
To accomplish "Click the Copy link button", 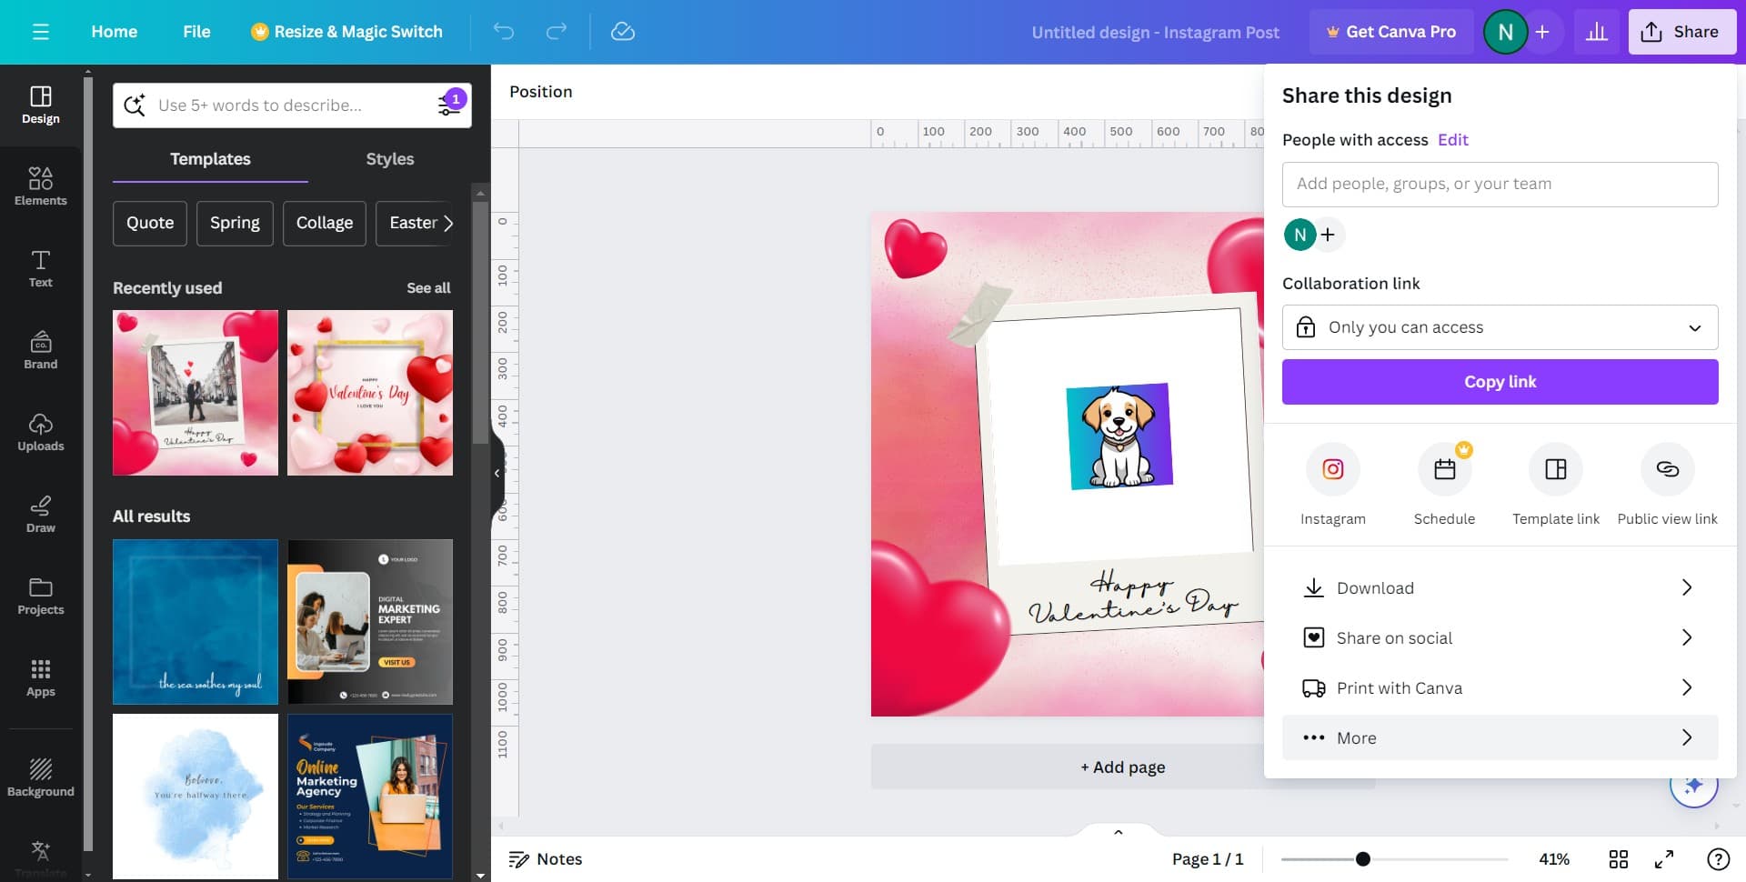I will point(1500,382).
